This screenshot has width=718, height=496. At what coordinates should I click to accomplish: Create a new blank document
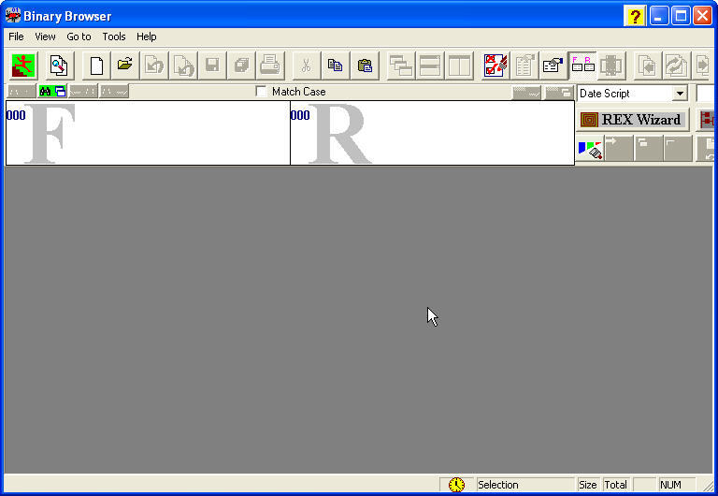[x=96, y=66]
